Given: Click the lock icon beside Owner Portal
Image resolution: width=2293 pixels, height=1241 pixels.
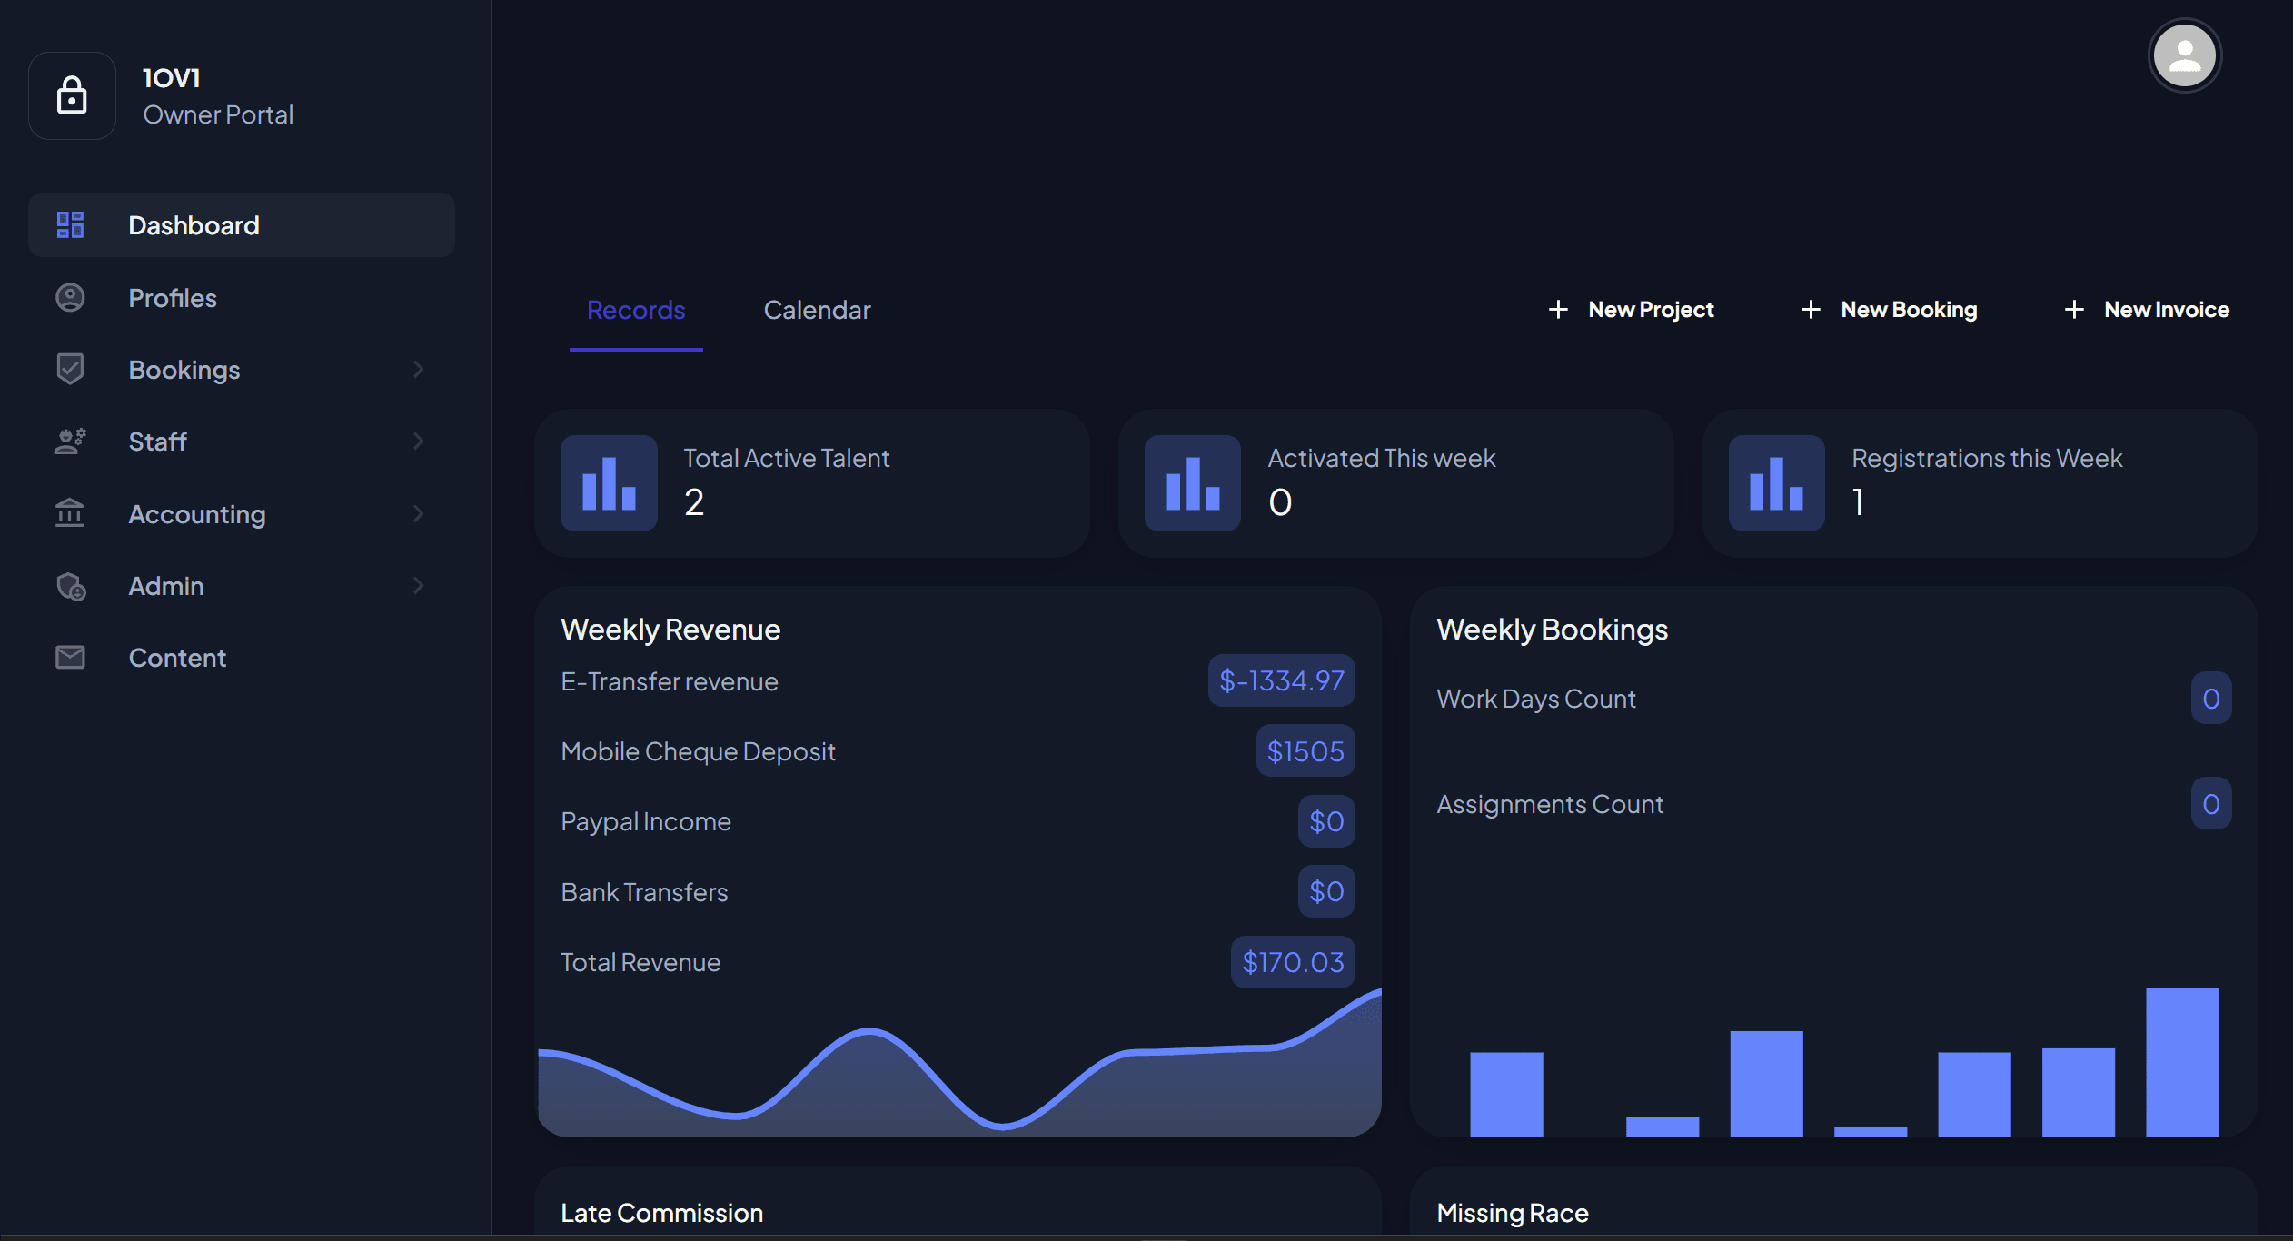Looking at the screenshot, I should coord(72,95).
